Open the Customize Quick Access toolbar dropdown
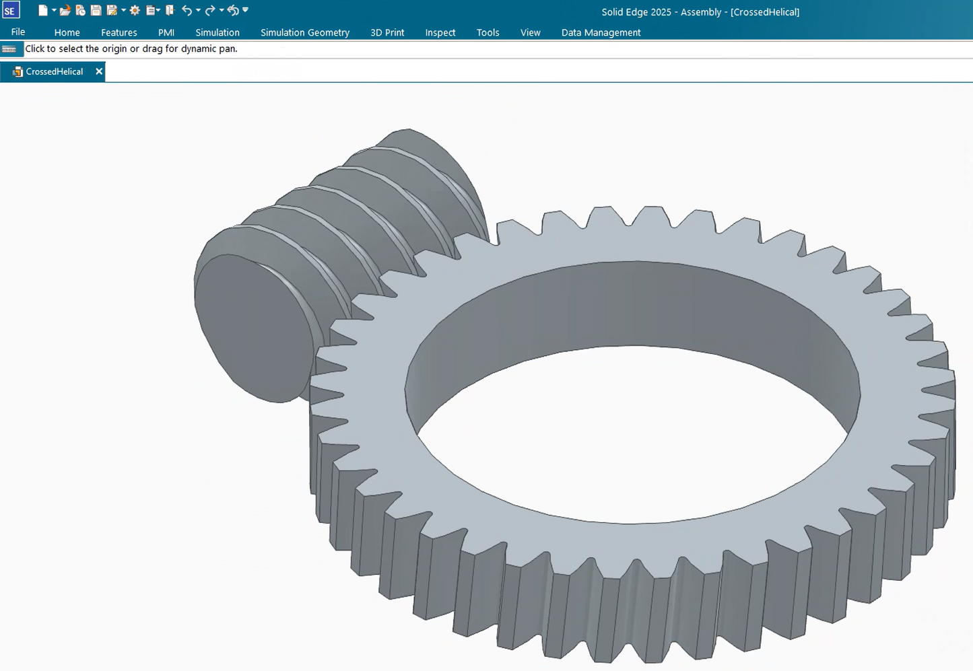This screenshot has height=671, width=973. pyautogui.click(x=245, y=10)
